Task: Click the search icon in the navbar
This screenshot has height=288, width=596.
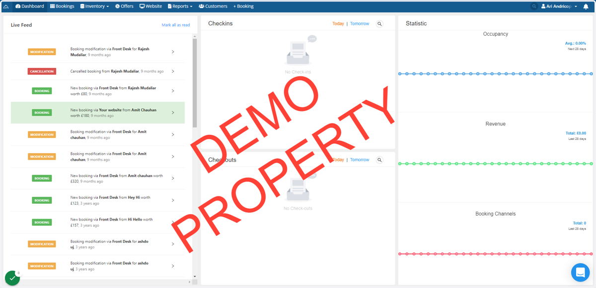Action: click(534, 6)
